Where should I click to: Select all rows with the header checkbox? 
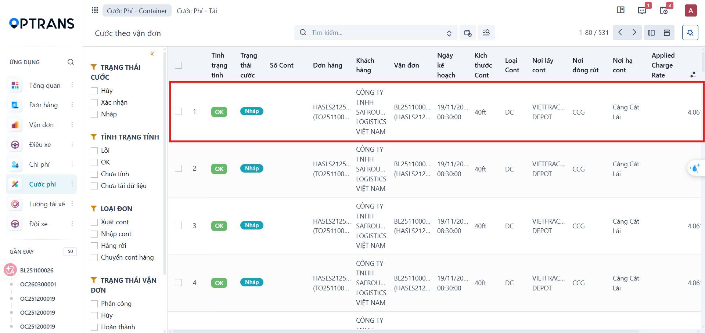(x=179, y=65)
